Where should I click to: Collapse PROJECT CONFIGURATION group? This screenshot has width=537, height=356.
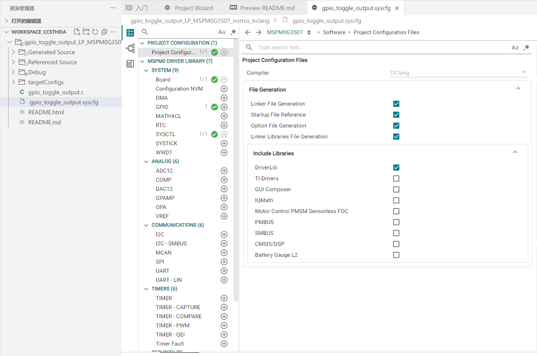coord(143,43)
